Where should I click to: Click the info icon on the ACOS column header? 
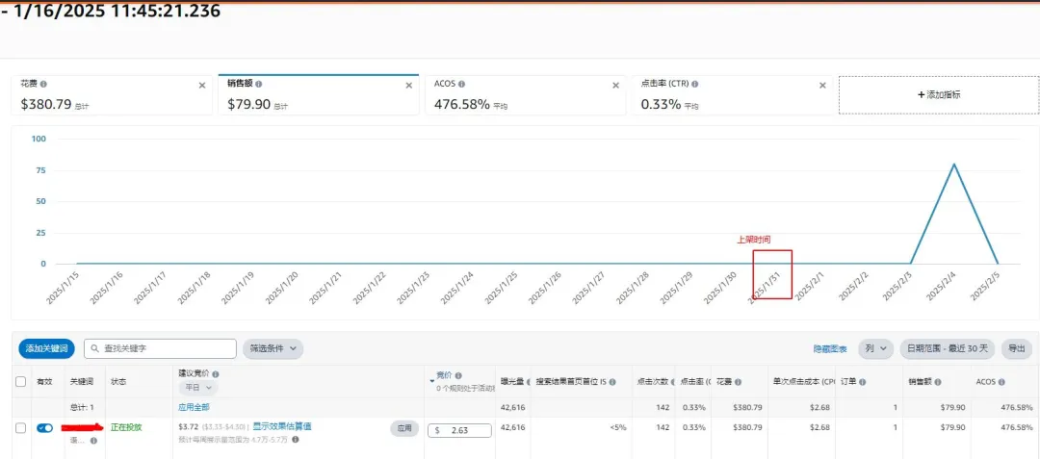pos(1001,382)
